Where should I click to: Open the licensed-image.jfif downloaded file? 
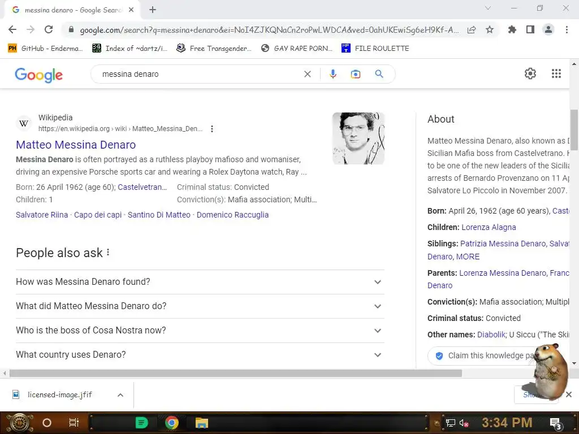coord(59,395)
